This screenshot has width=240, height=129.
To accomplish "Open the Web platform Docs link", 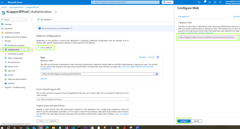I will tap(151, 57).
